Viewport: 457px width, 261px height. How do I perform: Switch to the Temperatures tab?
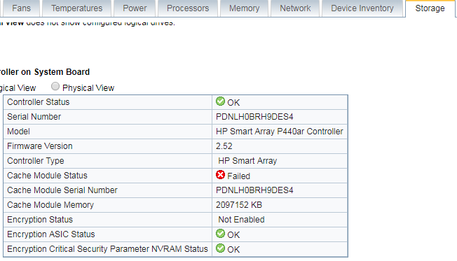click(x=77, y=8)
